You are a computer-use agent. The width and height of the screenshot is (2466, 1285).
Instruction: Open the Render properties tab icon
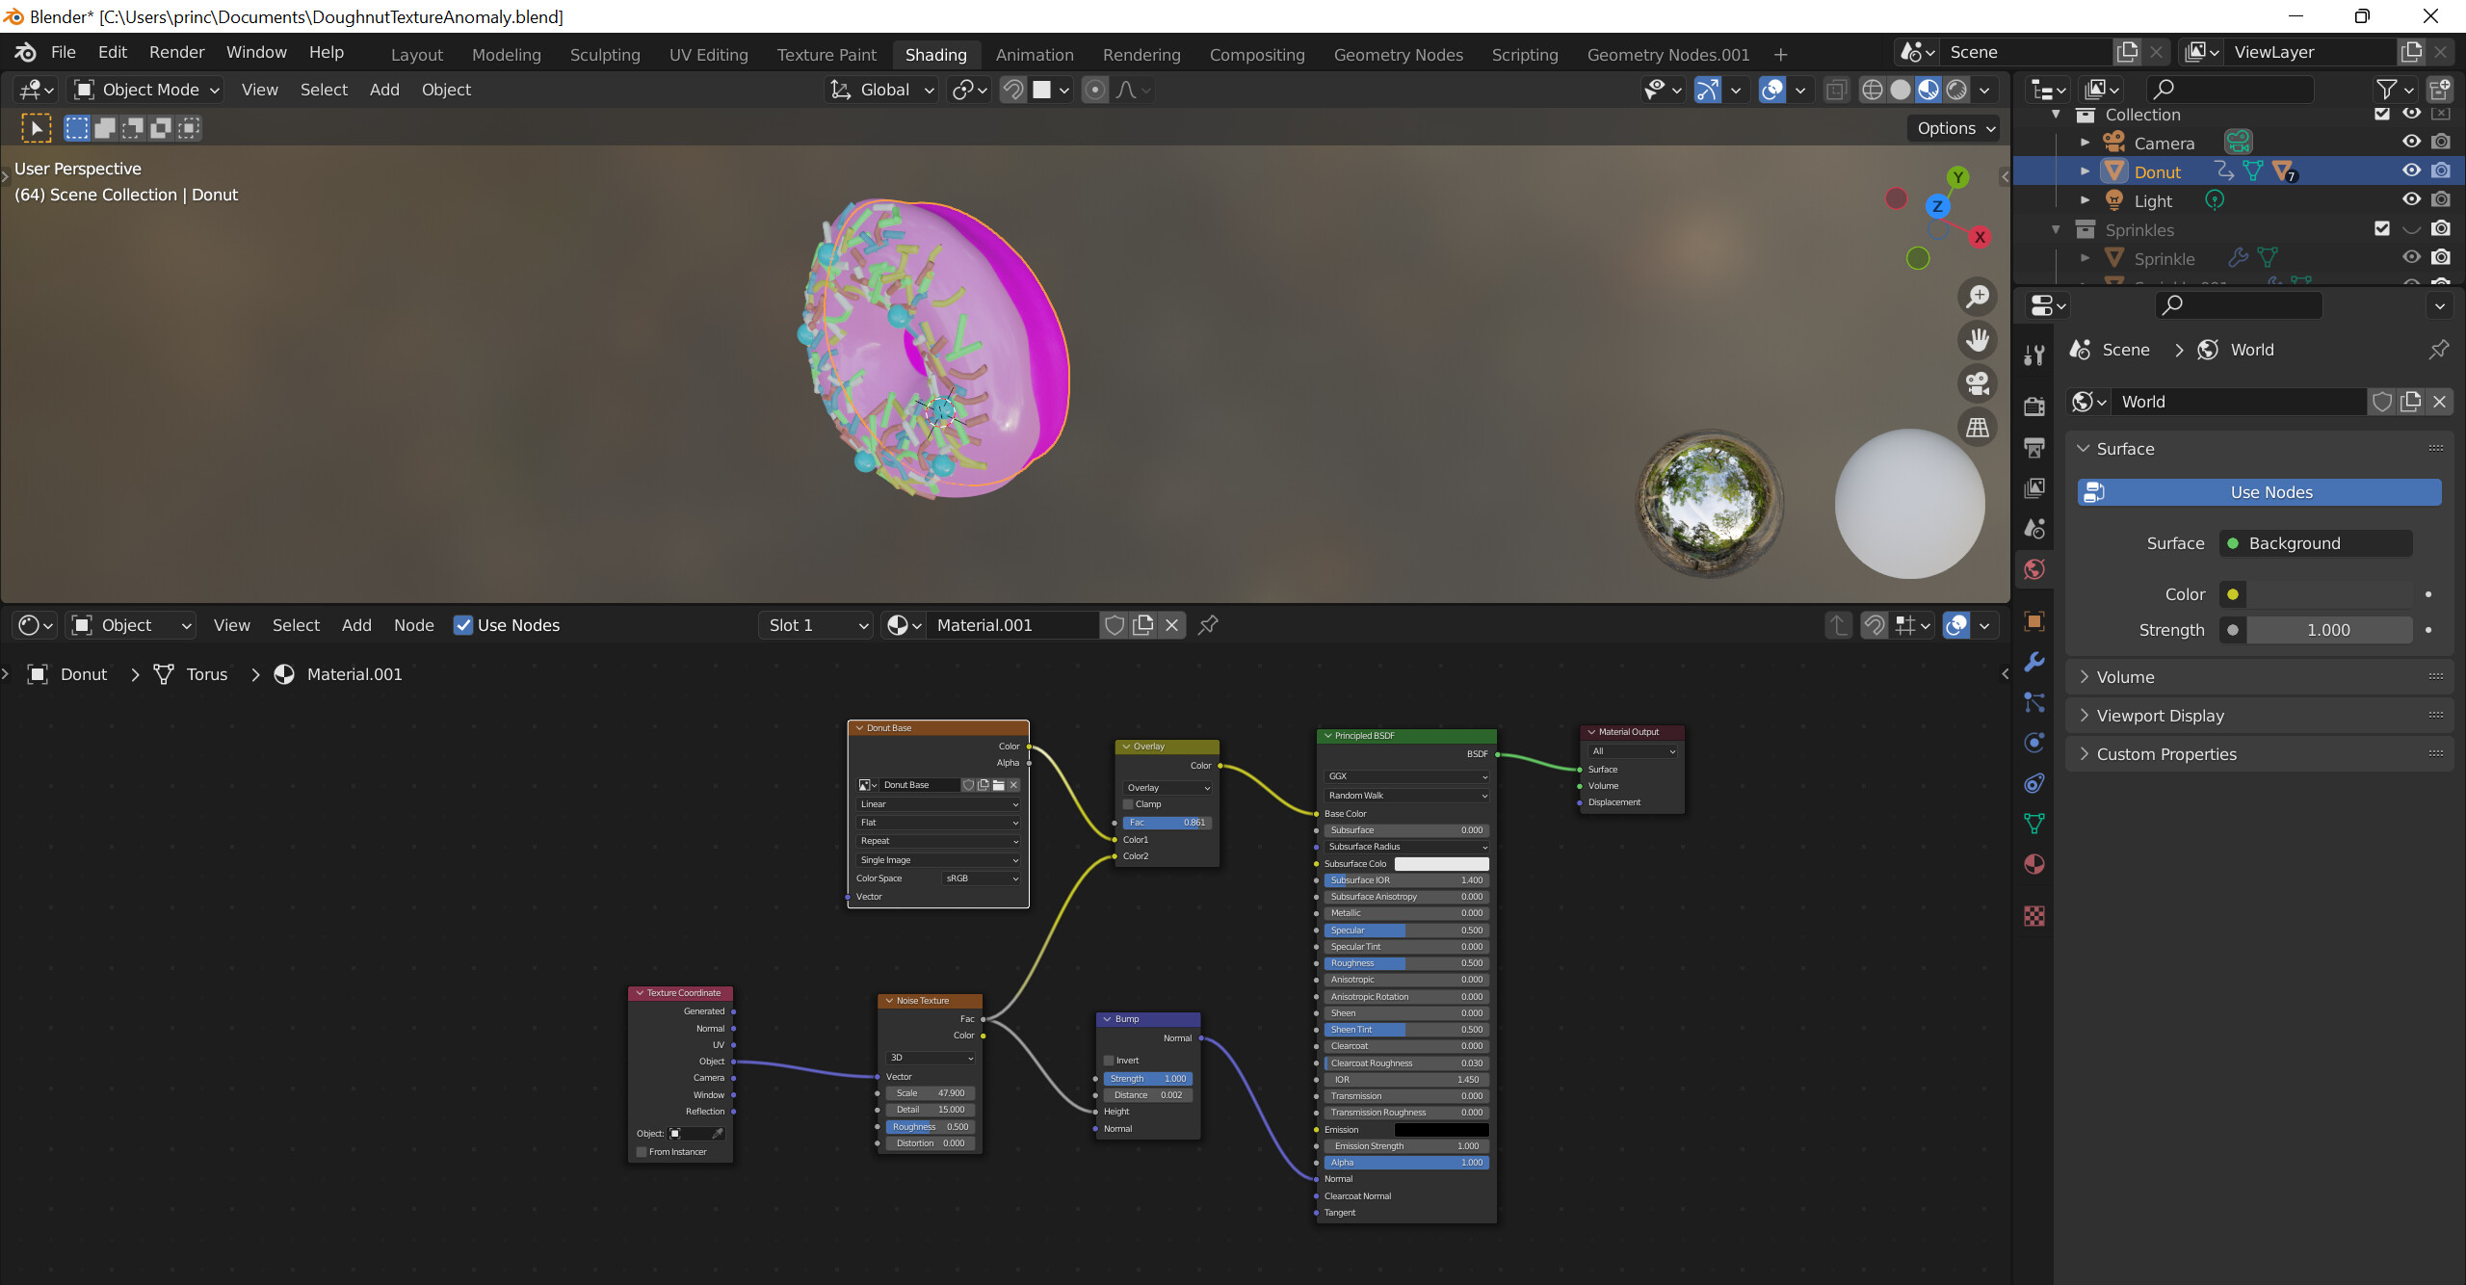(x=2034, y=406)
